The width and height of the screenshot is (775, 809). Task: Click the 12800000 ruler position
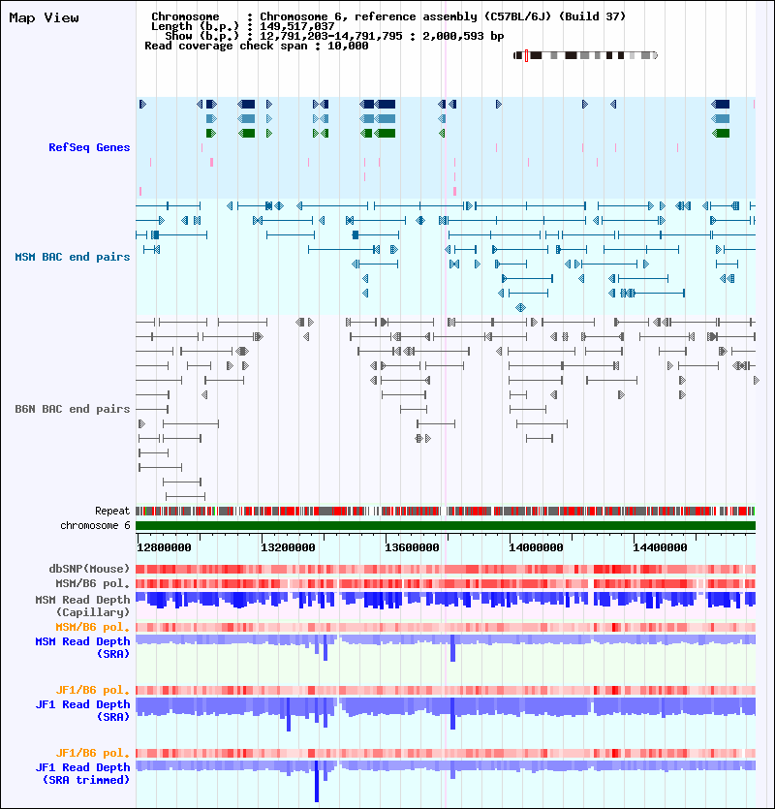(x=164, y=547)
